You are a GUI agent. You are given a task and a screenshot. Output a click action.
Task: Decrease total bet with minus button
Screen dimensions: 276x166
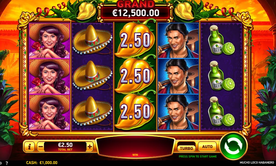click(41, 146)
